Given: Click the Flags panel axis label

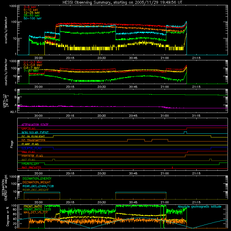Looking at the screenshot, I should (x=12, y=144).
